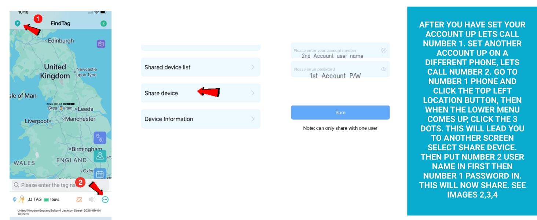Toggle password visibility eye icon
Screen dimensions: 537x220
pyautogui.click(x=384, y=69)
